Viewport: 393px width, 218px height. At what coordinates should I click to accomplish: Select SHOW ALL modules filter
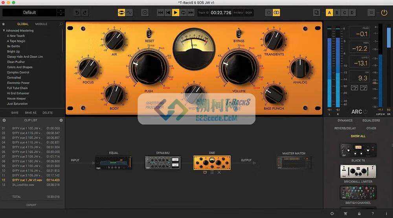358,136
